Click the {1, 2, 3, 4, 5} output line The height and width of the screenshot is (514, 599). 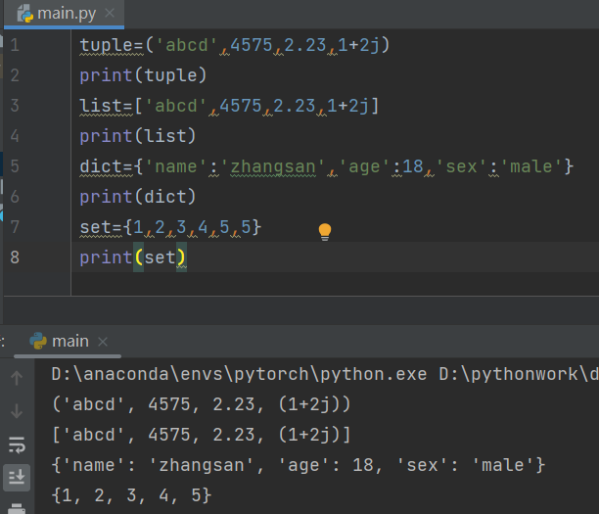(131, 495)
